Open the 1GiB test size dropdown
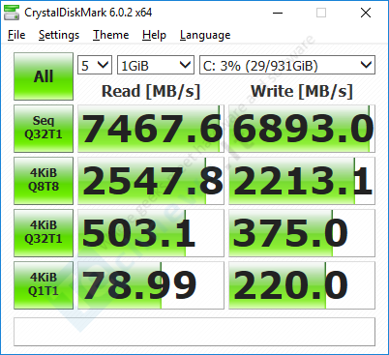This screenshot has height=355, width=389. (x=156, y=65)
